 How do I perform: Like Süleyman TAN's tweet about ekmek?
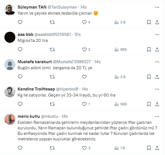click(x=84, y=22)
